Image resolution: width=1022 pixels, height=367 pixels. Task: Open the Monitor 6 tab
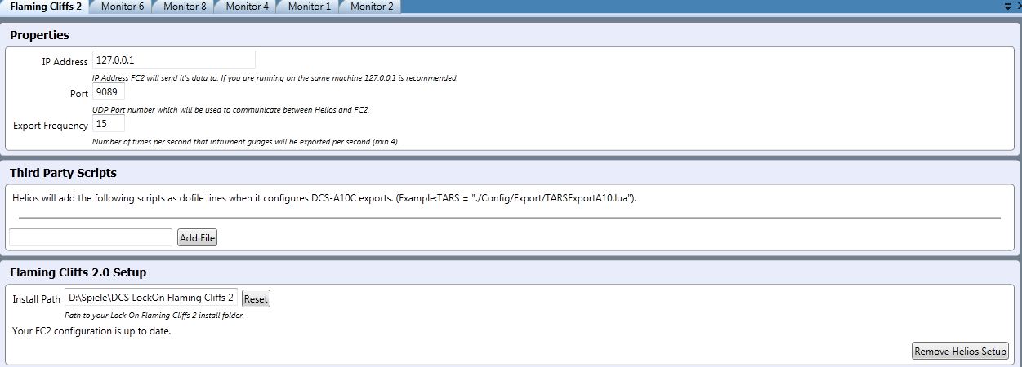123,7
